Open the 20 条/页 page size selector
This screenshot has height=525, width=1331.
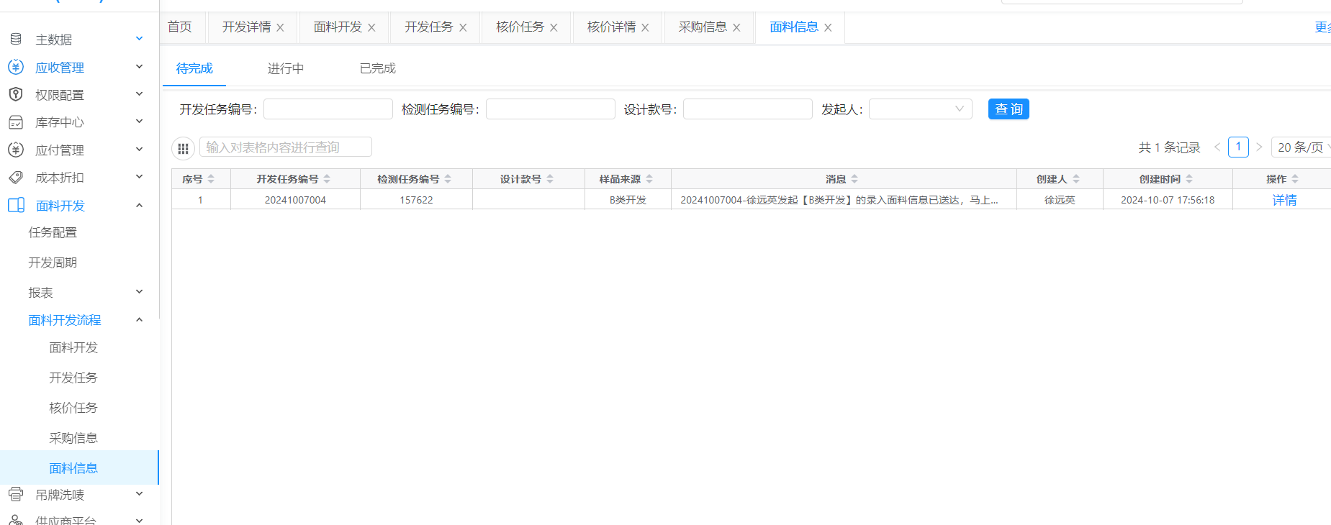coord(1301,147)
